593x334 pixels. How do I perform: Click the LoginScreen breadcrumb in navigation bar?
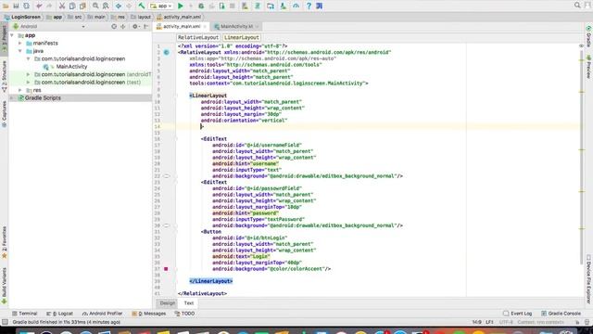coord(22,17)
